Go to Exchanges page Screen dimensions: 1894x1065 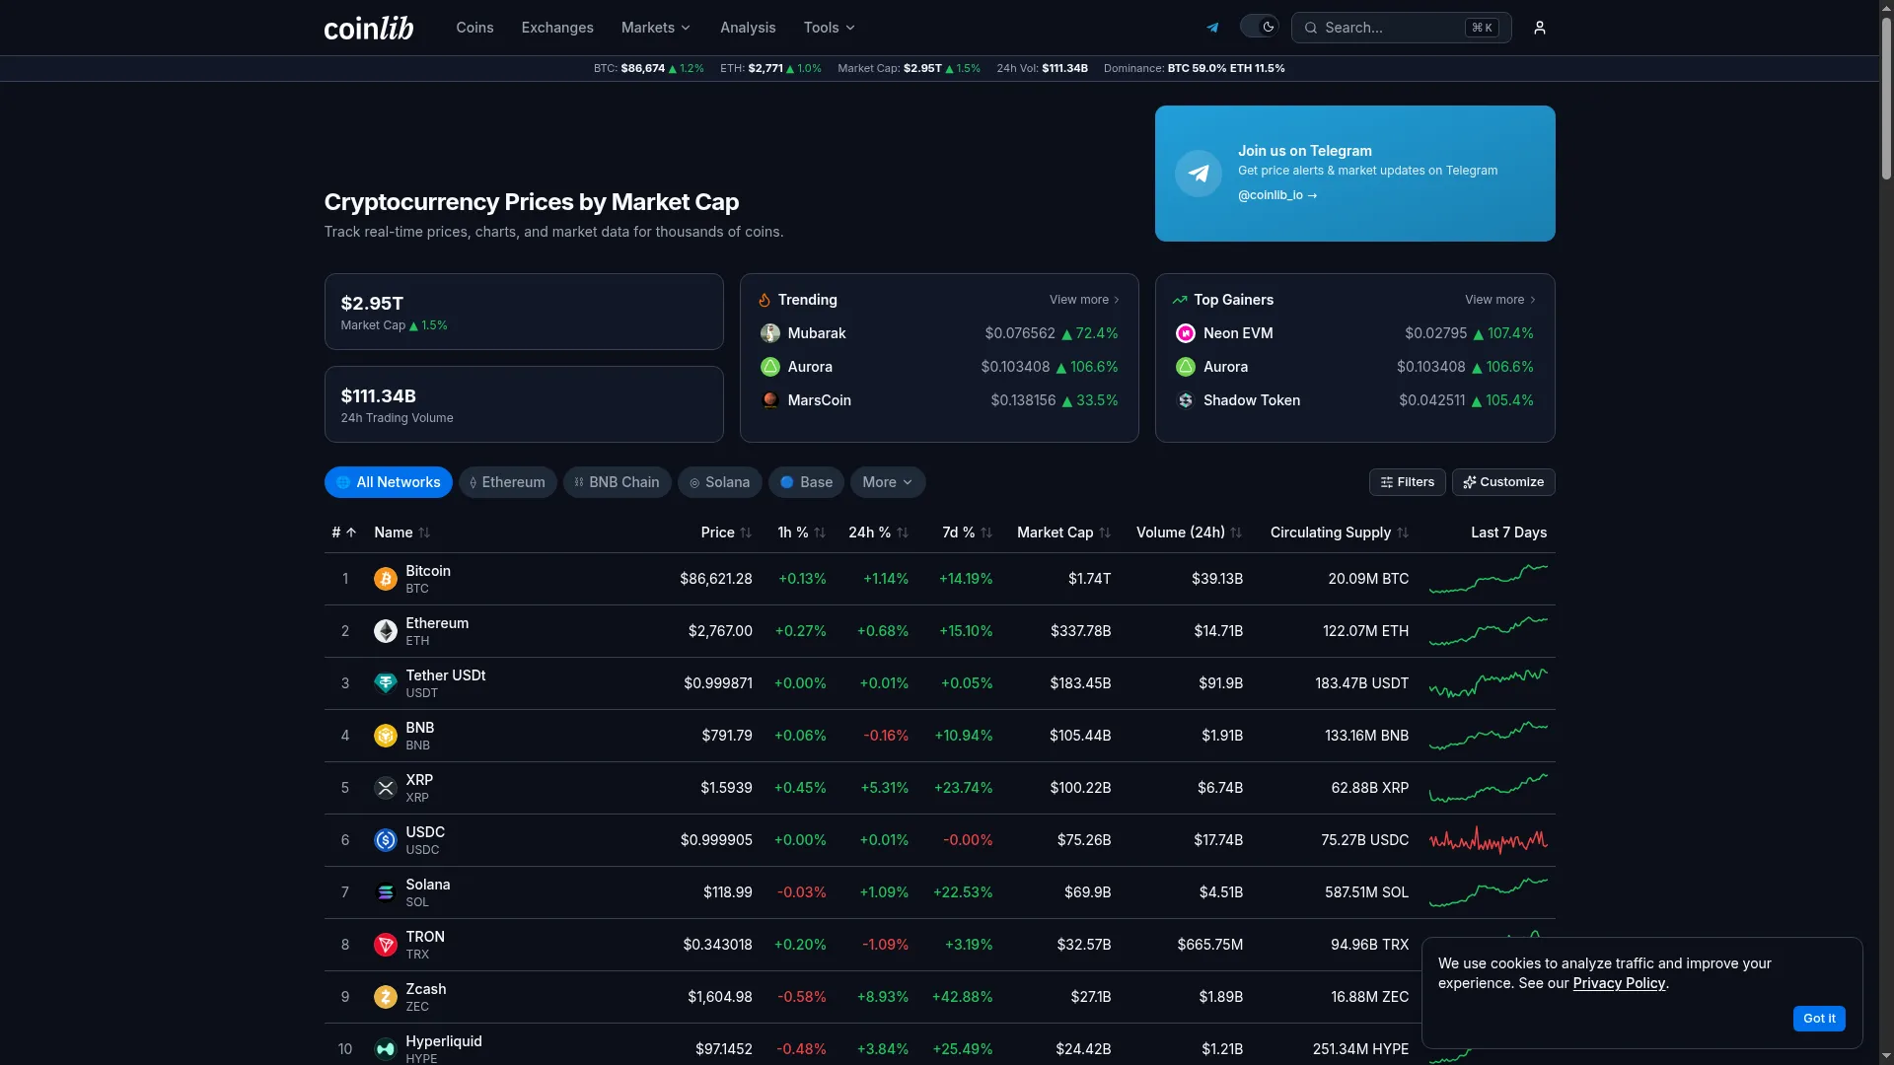[557, 28]
